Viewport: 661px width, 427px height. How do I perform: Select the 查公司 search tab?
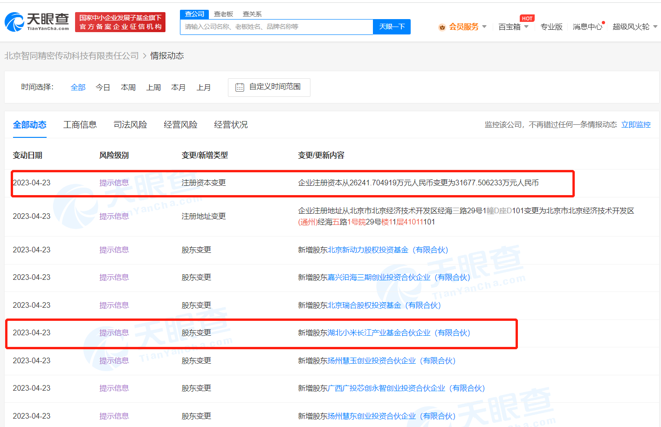click(x=194, y=14)
